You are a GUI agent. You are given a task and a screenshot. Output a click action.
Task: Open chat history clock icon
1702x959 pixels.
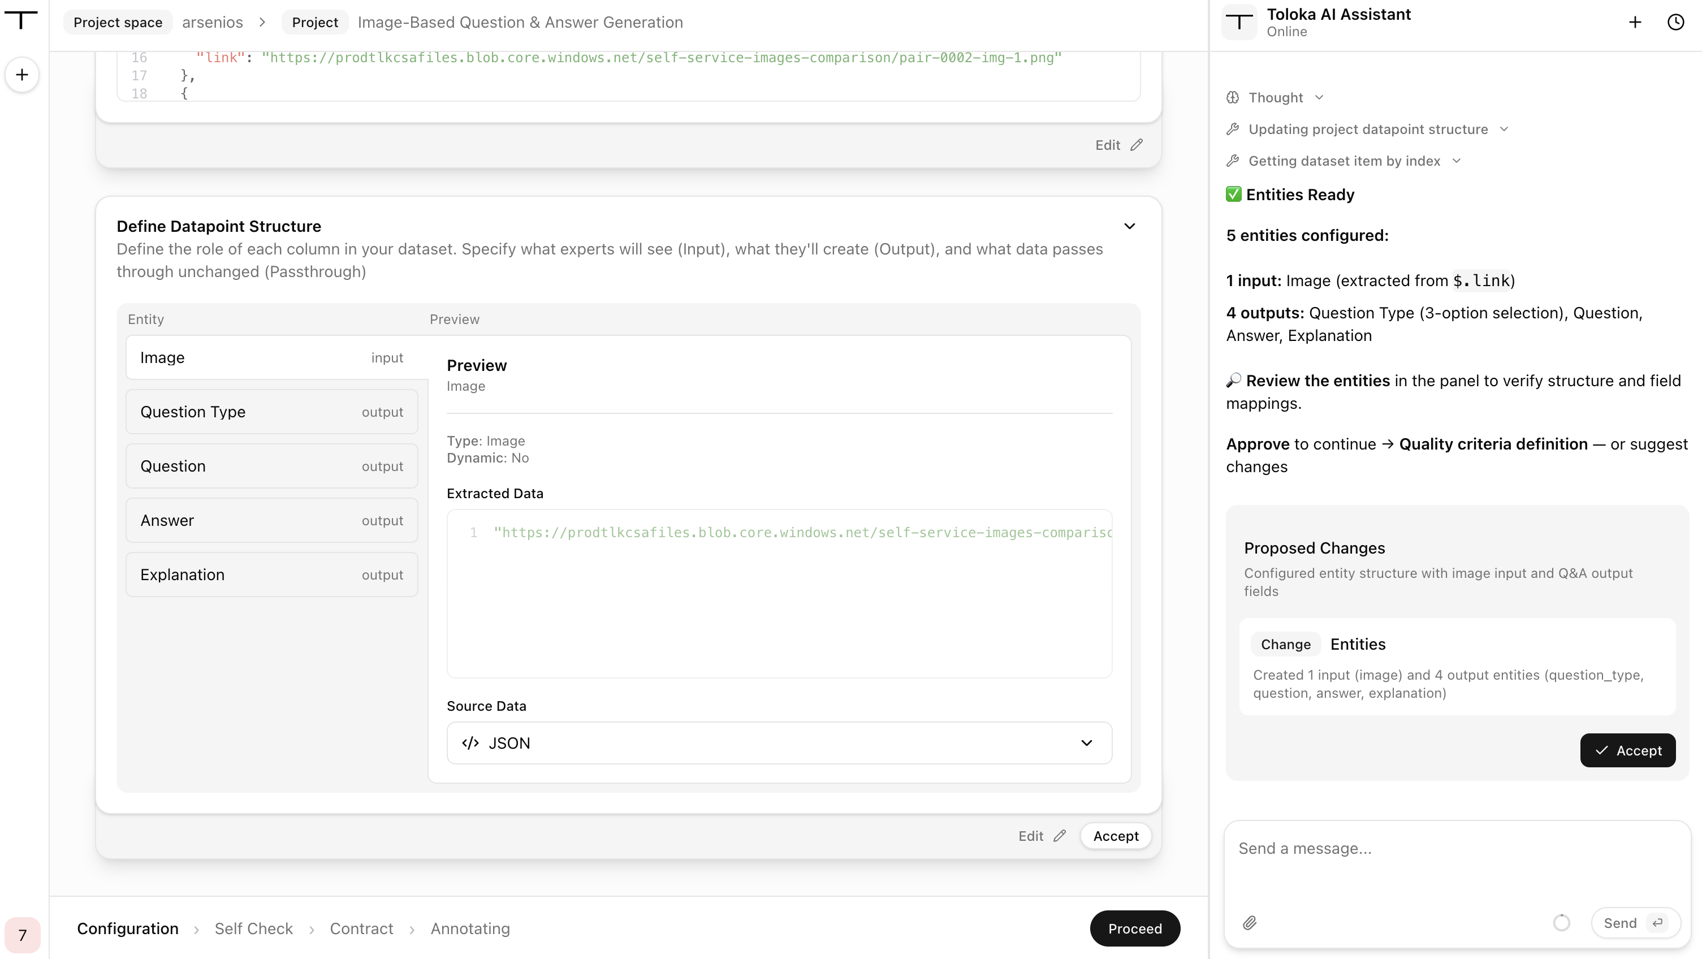tap(1675, 23)
